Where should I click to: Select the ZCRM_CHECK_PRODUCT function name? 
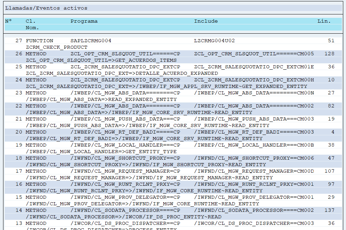pos(57,47)
